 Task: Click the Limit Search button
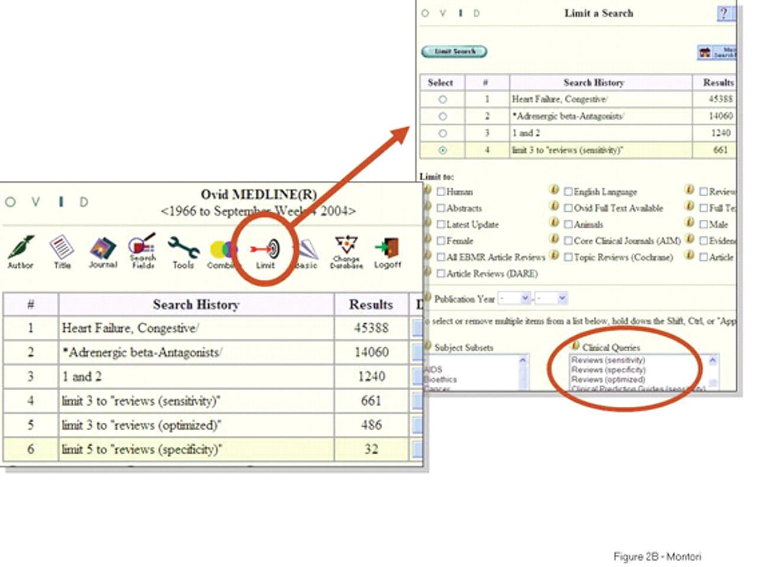pyautogui.click(x=454, y=51)
